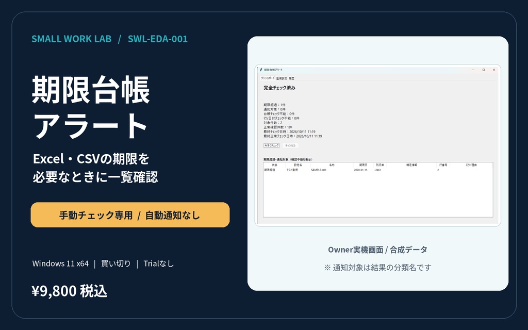
Task: Click the 正常確認件数：1件 line
Action: [278, 127]
